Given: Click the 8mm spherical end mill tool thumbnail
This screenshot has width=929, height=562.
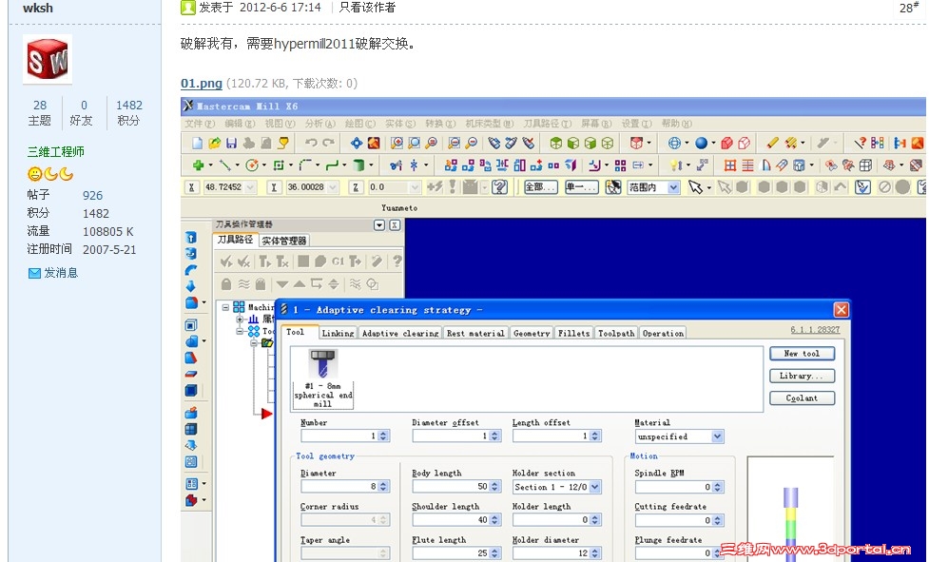Looking at the screenshot, I should (323, 378).
